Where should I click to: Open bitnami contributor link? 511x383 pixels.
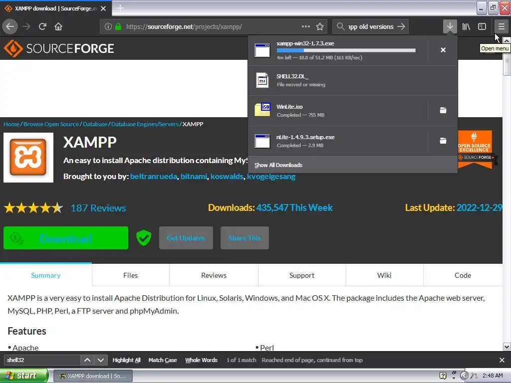click(x=194, y=176)
